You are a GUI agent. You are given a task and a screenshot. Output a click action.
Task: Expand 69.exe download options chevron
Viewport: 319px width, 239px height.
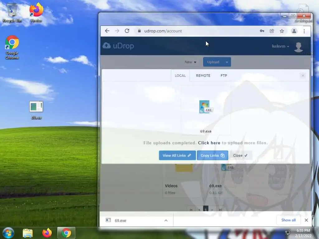point(166,221)
